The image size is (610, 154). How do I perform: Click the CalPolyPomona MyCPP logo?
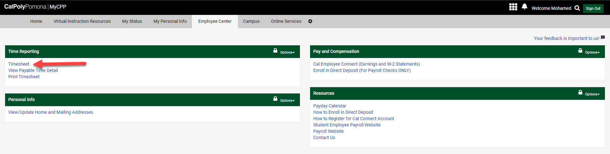[35, 7]
